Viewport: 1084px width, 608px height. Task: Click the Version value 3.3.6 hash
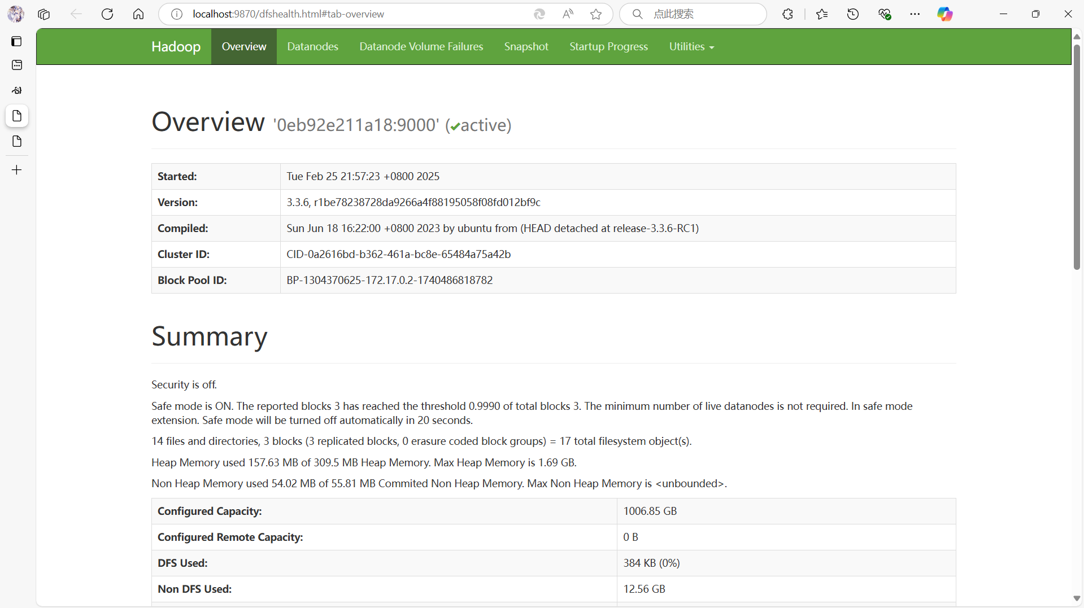coord(413,203)
